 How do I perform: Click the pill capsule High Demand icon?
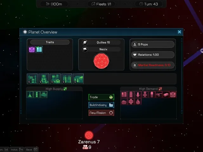152,94
